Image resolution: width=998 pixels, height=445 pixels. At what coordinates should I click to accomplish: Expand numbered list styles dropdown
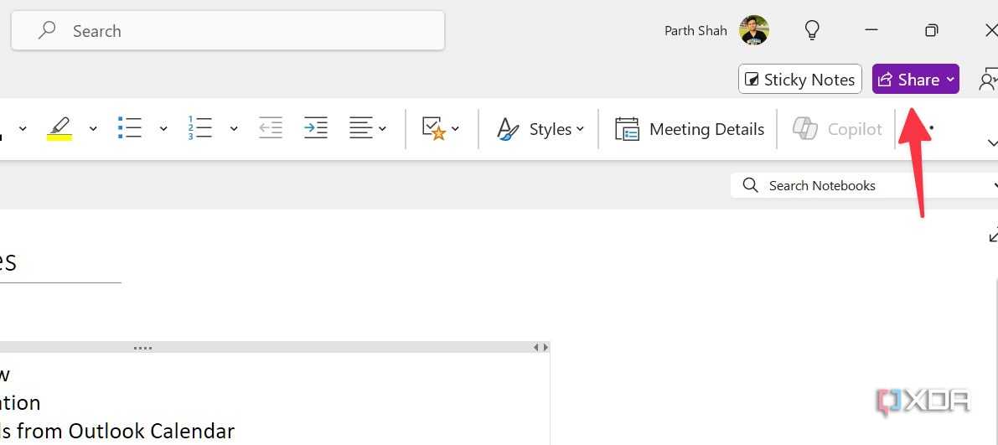(x=234, y=128)
